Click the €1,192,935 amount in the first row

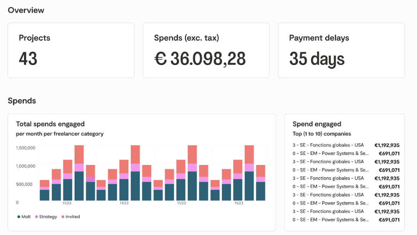387,145
